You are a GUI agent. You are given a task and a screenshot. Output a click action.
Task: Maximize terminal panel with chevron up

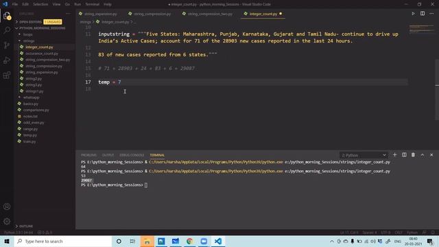tap(423, 155)
